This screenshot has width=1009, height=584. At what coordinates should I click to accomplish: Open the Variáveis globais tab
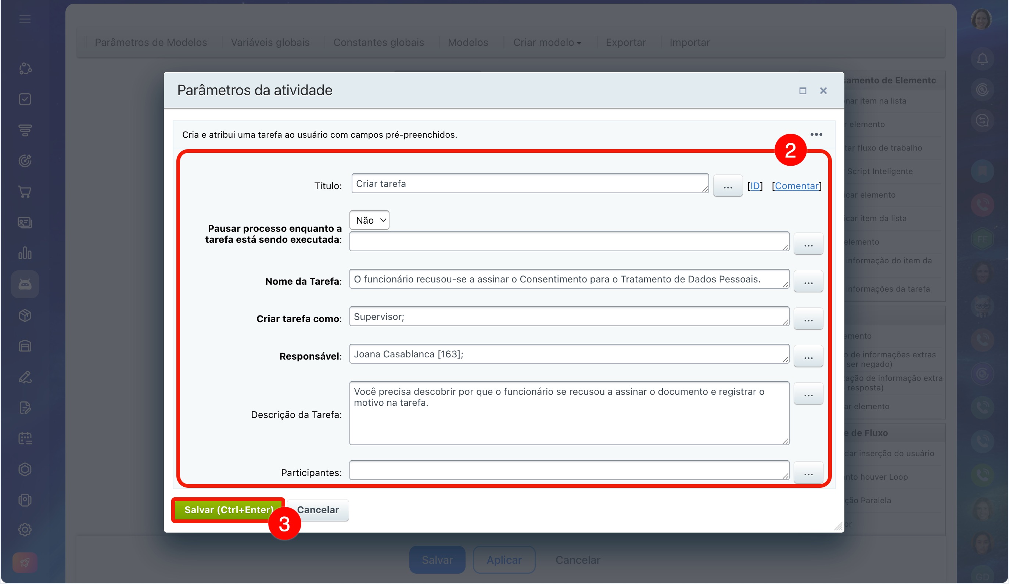click(270, 43)
